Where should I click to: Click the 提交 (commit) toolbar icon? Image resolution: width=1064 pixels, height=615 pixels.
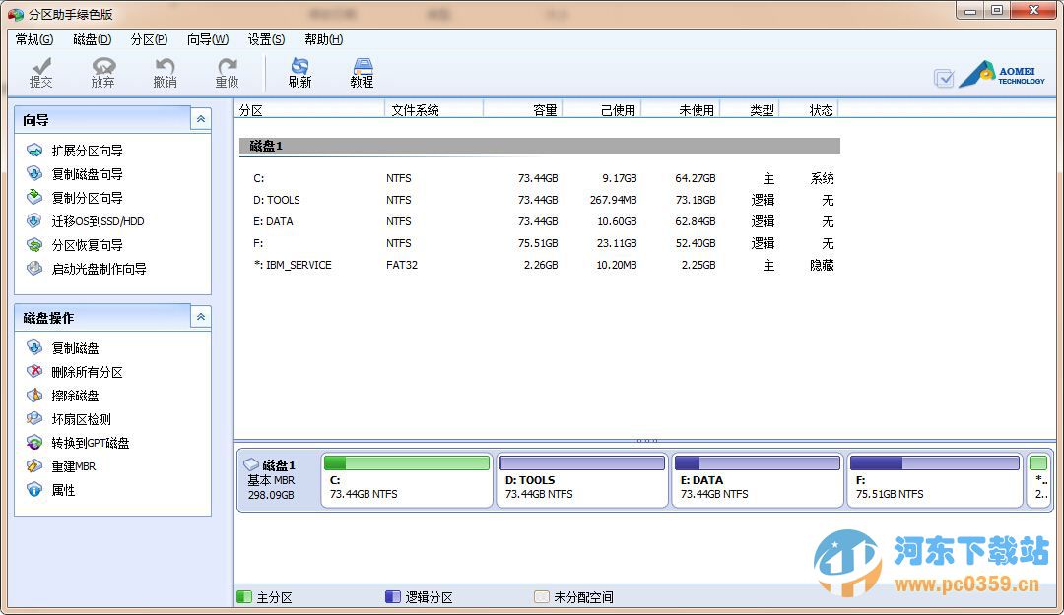(x=40, y=73)
